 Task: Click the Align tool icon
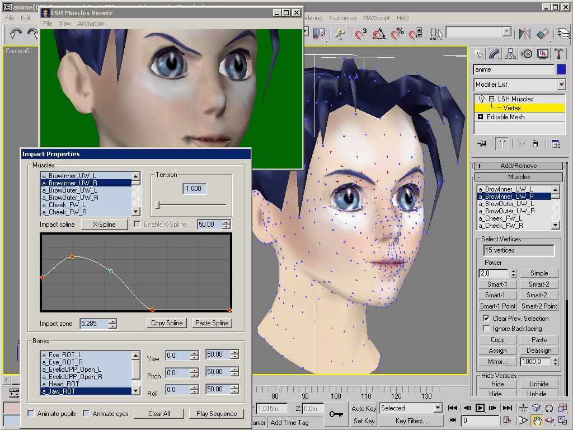point(543,34)
